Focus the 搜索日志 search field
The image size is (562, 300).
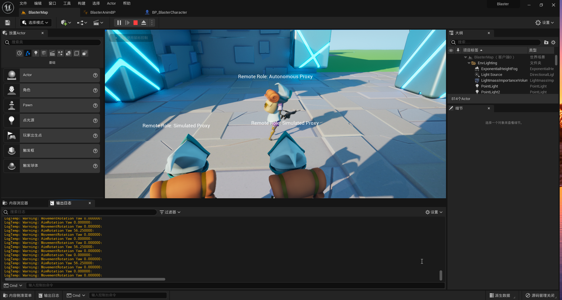pyautogui.click(x=80, y=212)
